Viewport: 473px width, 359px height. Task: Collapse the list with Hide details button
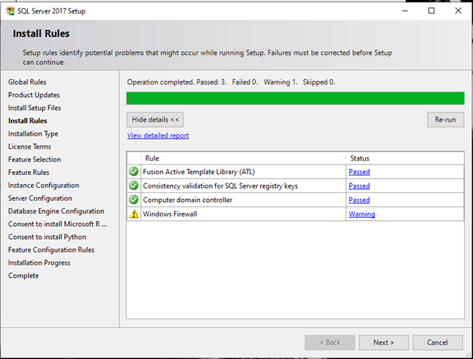coord(155,120)
